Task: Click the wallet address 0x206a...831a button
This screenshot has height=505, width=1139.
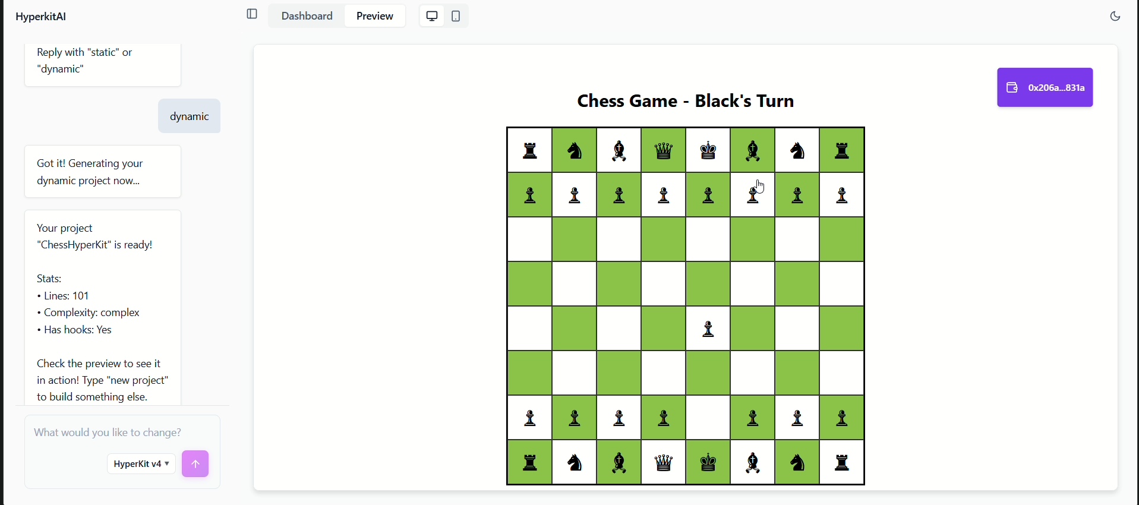Action: click(1045, 88)
